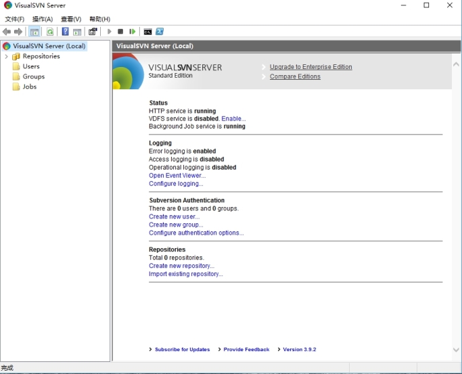
Task: Click 'Access logging is disabled' text
Action: coord(187,160)
